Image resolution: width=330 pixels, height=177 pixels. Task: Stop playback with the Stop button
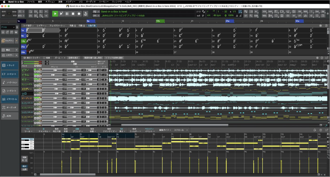pos(73,14)
